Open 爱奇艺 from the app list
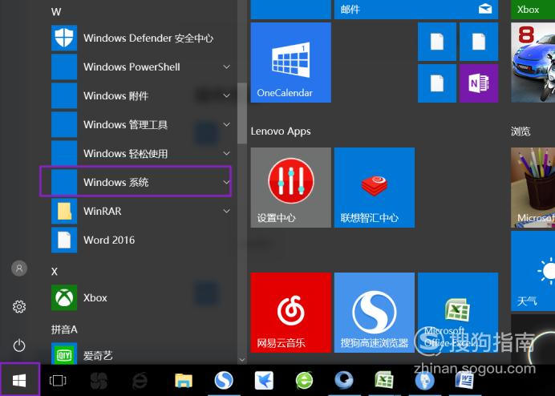The width and height of the screenshot is (555, 396). coord(141,354)
